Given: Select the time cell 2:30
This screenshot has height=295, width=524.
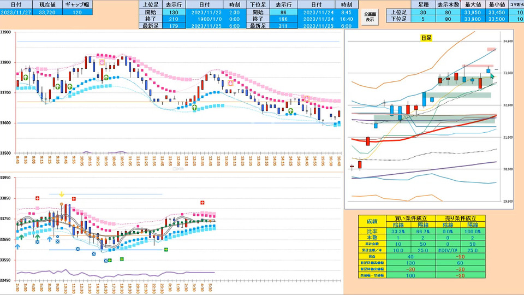Looking at the screenshot, I should [235, 13].
